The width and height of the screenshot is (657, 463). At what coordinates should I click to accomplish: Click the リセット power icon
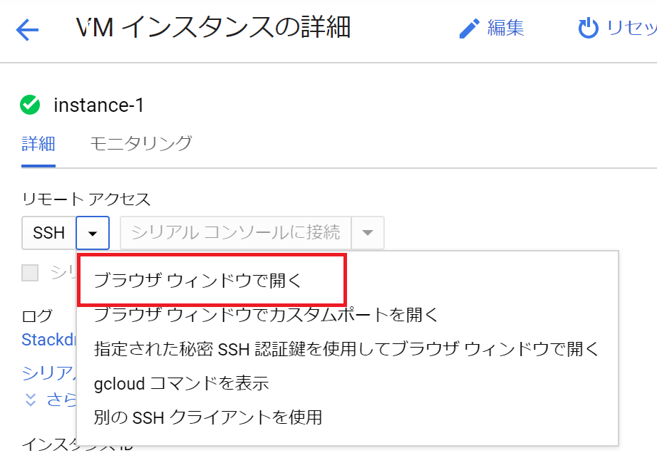pos(588,28)
